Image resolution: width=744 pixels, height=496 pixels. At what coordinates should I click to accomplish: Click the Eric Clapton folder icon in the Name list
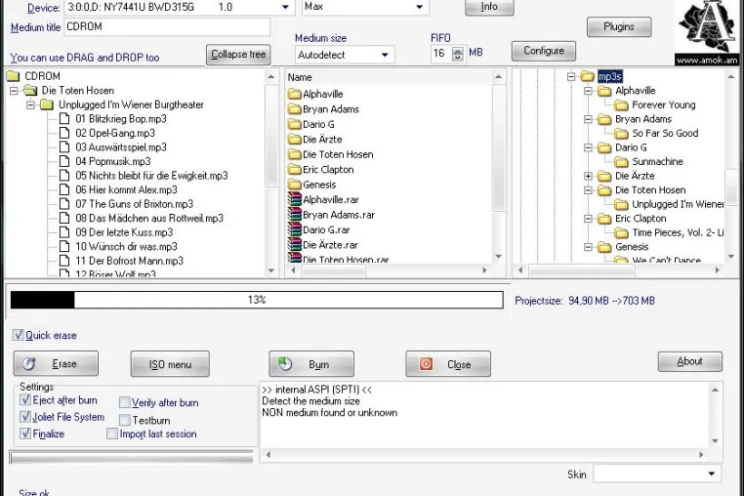295,170
